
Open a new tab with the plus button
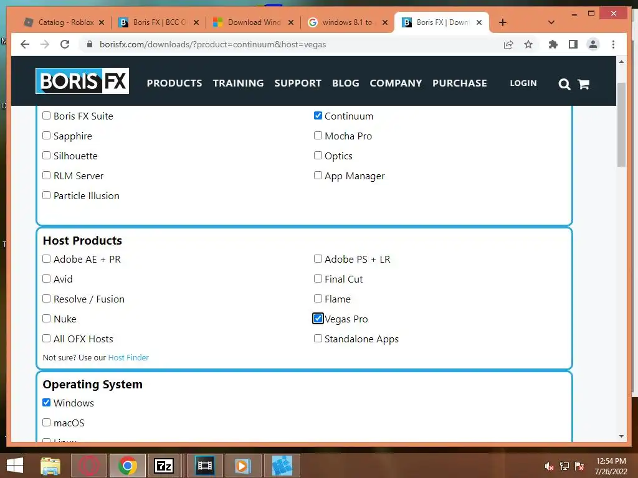(503, 22)
